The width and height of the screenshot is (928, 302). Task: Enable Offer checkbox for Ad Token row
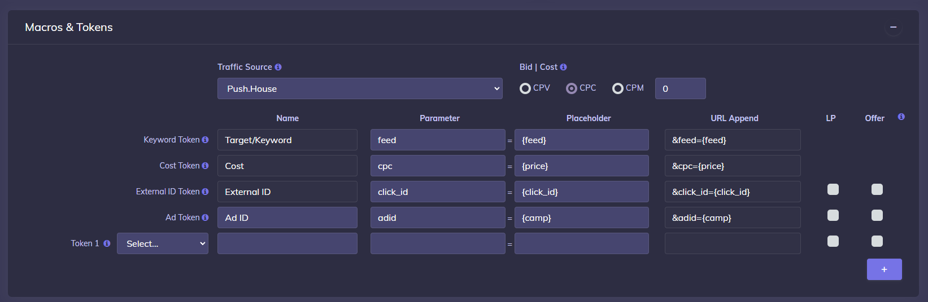pyautogui.click(x=877, y=215)
